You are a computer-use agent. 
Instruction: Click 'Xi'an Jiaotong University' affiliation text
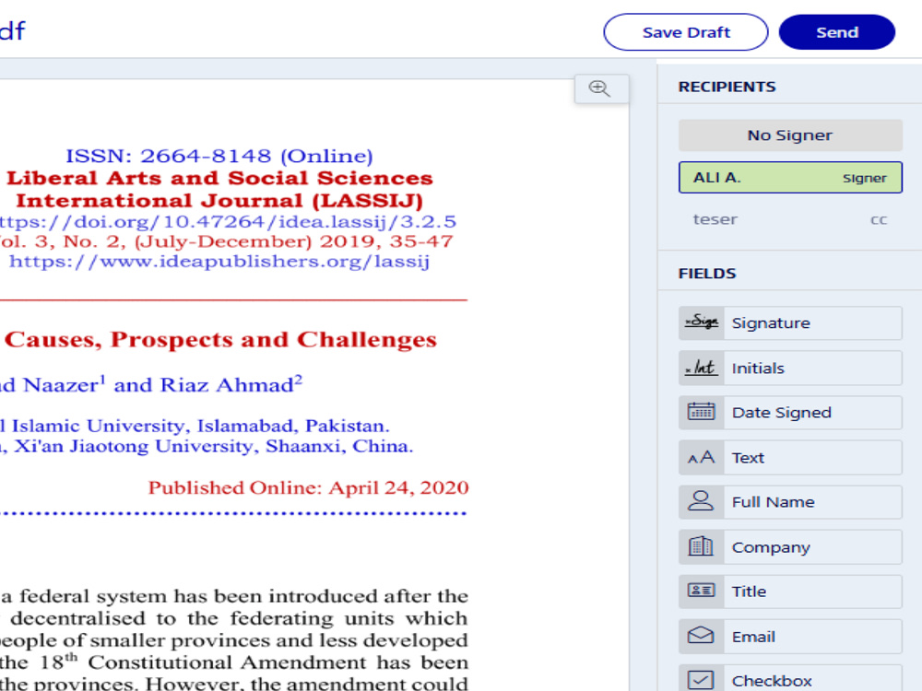(136, 446)
